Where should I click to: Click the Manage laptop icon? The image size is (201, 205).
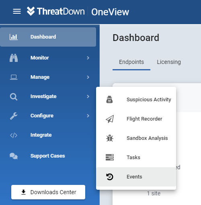coord(14,77)
